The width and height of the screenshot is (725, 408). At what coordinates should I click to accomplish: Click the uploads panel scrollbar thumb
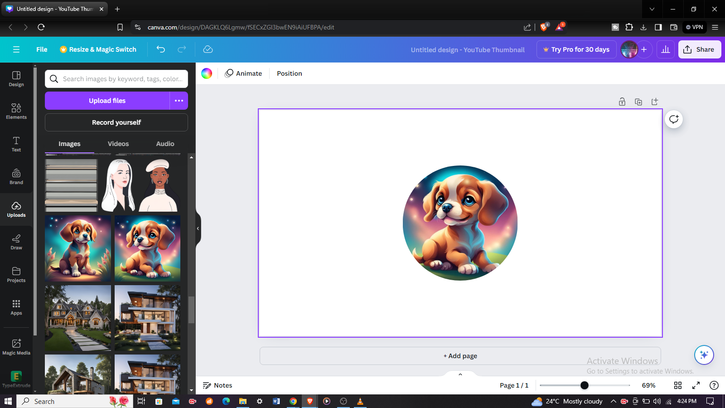pos(191,310)
